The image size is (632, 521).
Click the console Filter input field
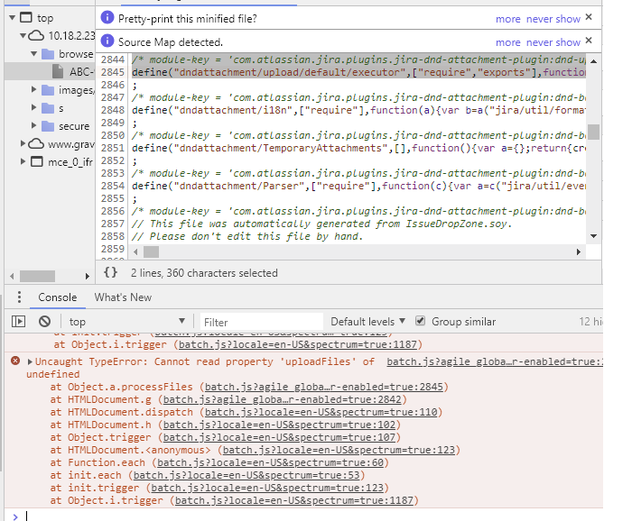point(262,322)
